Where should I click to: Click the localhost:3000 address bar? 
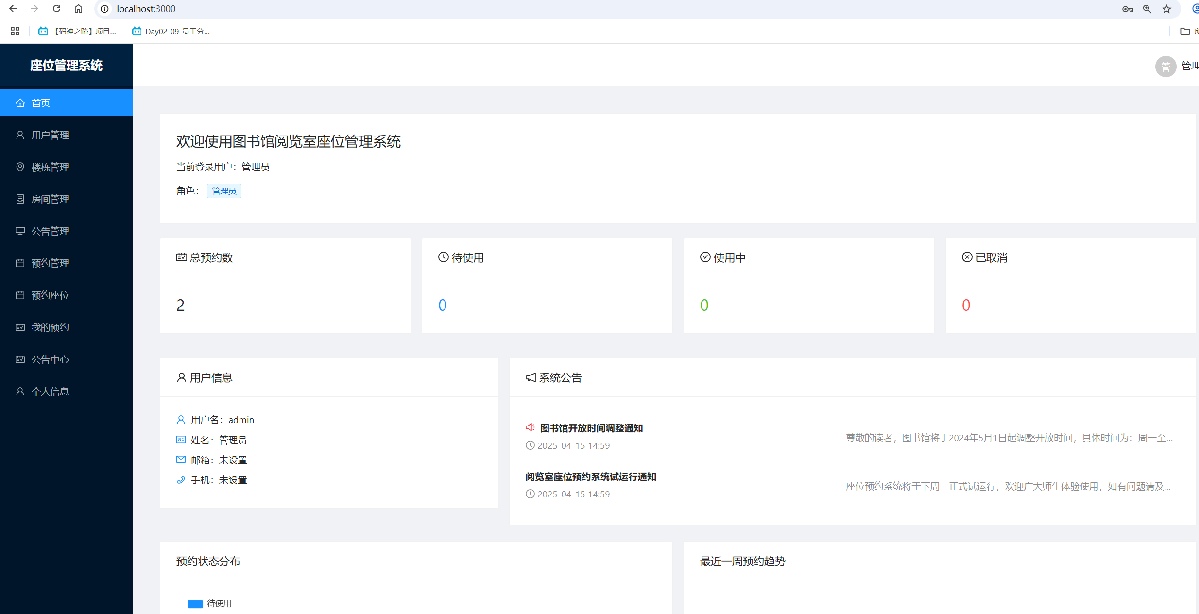pos(146,9)
